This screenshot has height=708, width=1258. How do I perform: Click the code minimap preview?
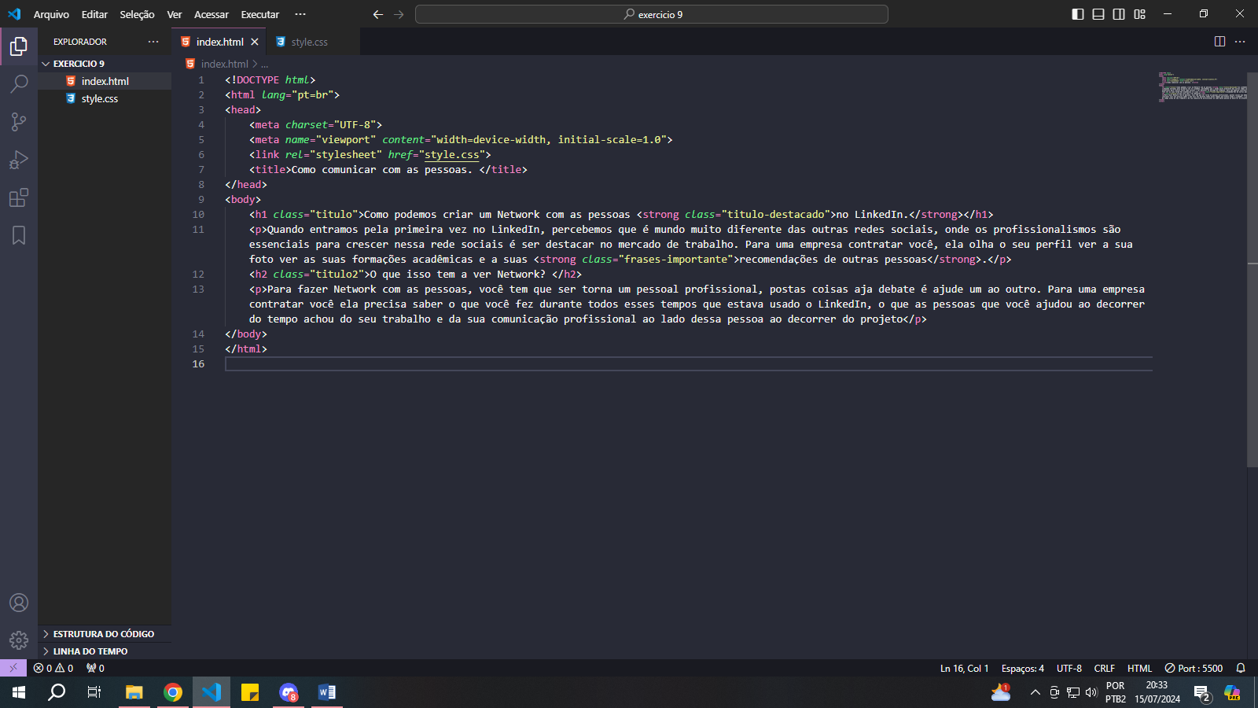(1202, 87)
